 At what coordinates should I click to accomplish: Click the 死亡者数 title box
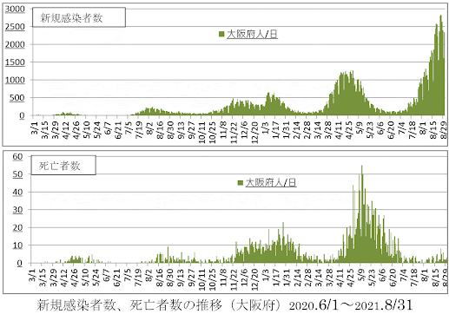[63, 166]
